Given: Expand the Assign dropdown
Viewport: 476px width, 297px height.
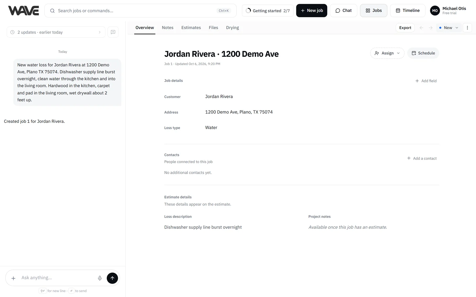Looking at the screenshot, I should 387,53.
